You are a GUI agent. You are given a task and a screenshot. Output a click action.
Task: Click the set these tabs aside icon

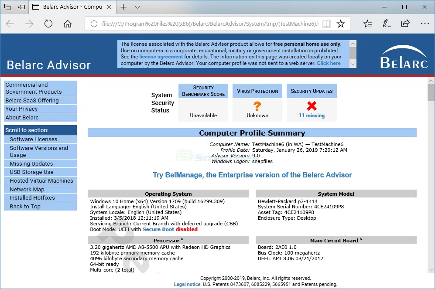[21, 7]
